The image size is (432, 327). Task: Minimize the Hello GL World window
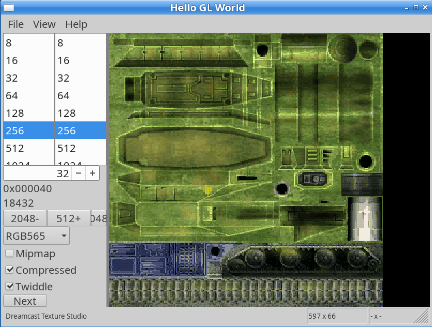tap(407, 8)
